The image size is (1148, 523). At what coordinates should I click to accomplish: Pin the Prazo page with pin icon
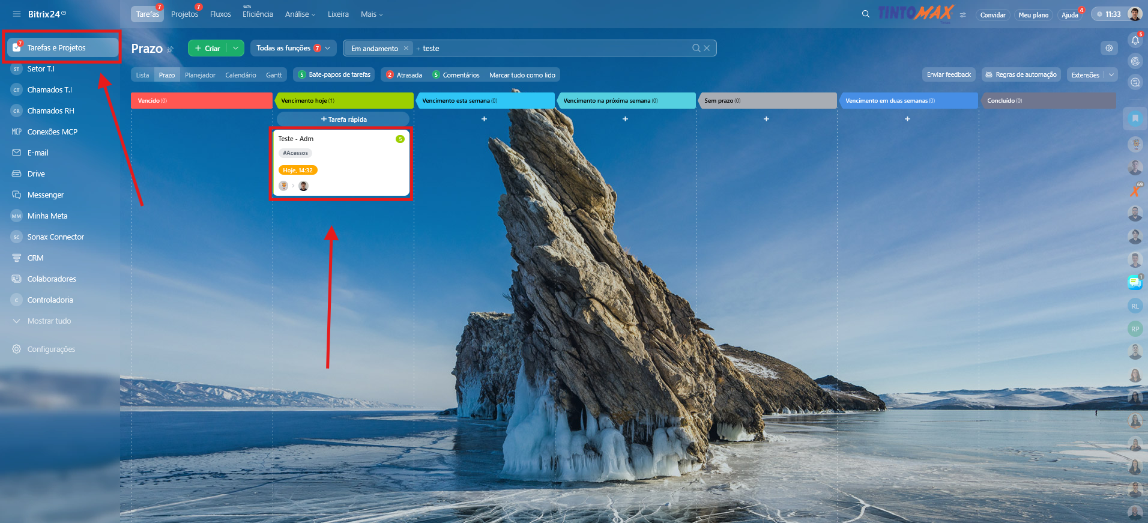click(x=171, y=49)
